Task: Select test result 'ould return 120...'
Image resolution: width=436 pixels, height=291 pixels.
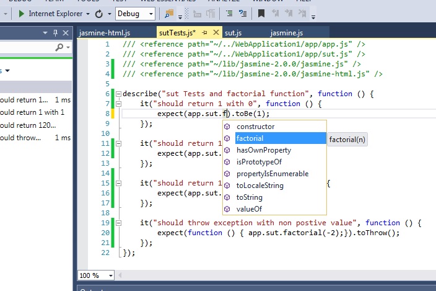Action: click(x=35, y=125)
